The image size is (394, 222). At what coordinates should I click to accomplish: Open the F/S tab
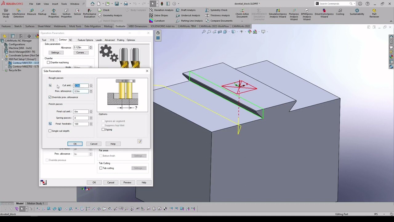click(x=52, y=40)
